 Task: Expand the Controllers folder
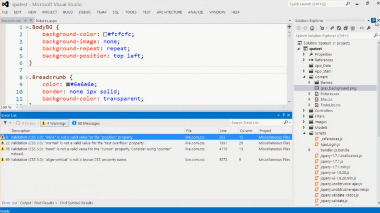(x=304, y=111)
